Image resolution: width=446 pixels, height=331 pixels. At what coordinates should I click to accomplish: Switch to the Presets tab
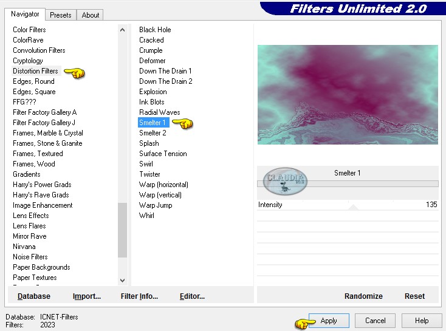pos(61,15)
